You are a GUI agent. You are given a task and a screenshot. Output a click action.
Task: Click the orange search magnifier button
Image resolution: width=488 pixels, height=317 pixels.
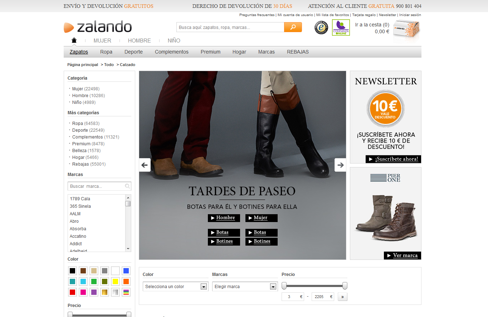[x=293, y=27]
